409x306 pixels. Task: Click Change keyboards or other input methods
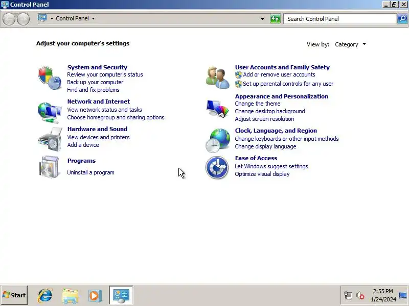[287, 139]
